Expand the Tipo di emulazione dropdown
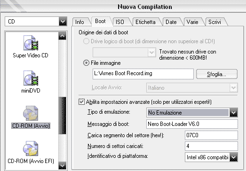This screenshot has height=171, width=246. click(x=234, y=113)
